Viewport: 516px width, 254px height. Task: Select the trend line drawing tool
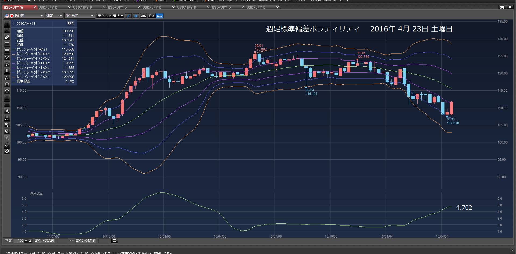tap(7, 30)
